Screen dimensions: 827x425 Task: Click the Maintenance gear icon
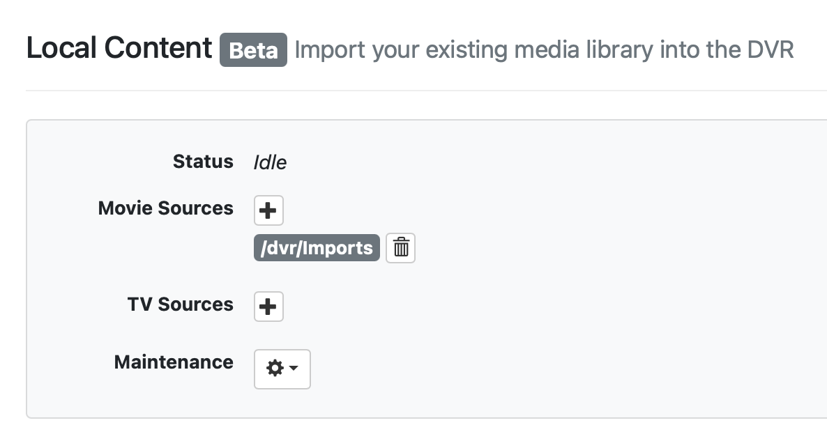point(275,369)
